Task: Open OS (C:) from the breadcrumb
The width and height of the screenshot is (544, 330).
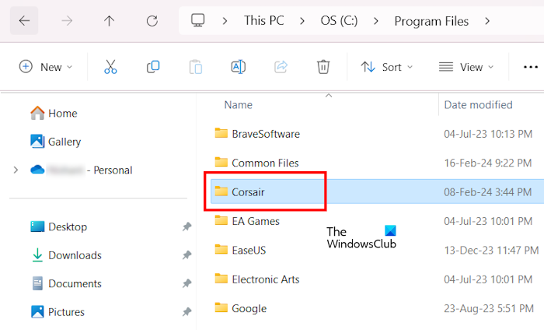Action: click(x=339, y=21)
